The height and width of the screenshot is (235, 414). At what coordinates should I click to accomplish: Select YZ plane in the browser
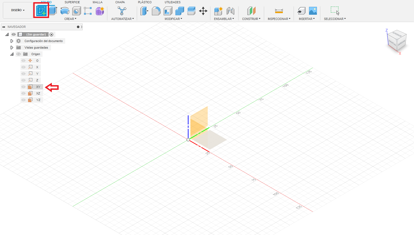click(38, 100)
